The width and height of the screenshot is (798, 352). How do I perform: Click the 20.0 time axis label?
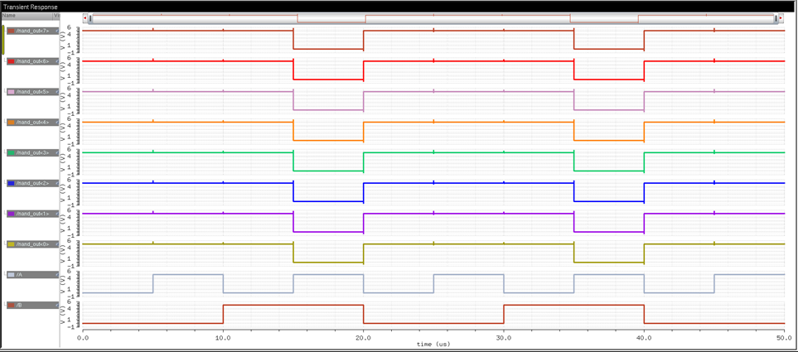tap(364, 337)
